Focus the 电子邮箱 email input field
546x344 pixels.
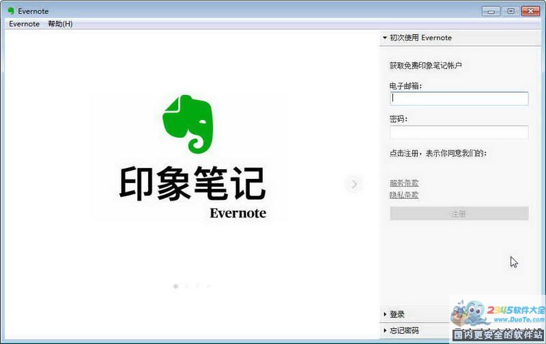click(459, 98)
